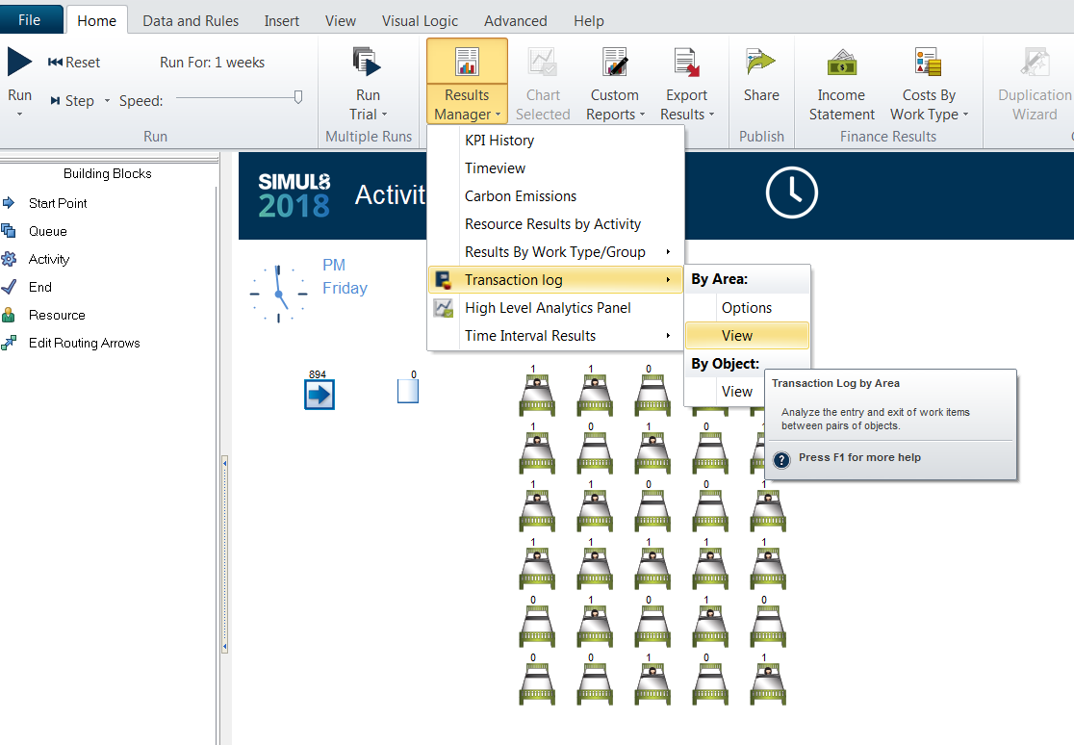Switch to the View ribbon tab

tap(341, 21)
